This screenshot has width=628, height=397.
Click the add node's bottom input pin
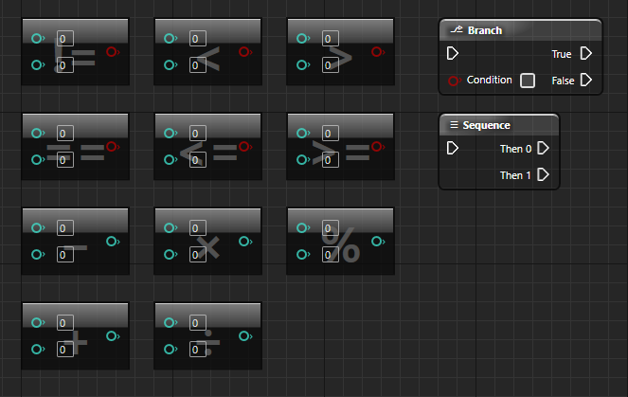[38, 350]
